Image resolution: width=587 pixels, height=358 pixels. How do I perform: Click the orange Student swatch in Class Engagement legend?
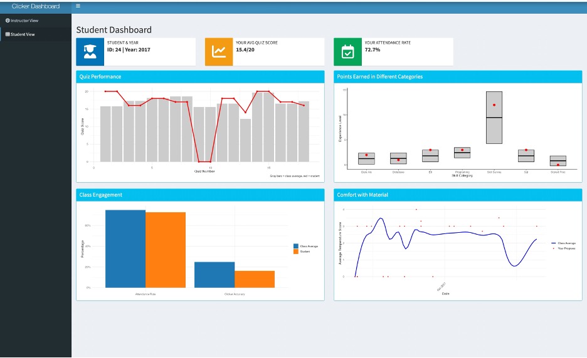[x=296, y=252]
